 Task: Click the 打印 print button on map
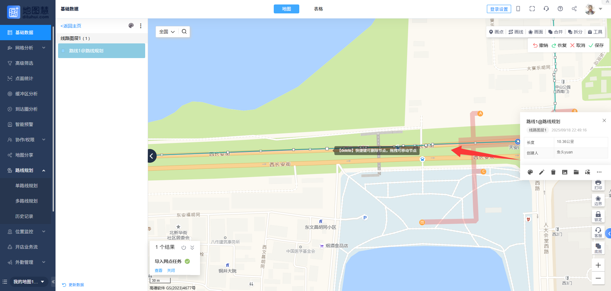tap(598, 184)
